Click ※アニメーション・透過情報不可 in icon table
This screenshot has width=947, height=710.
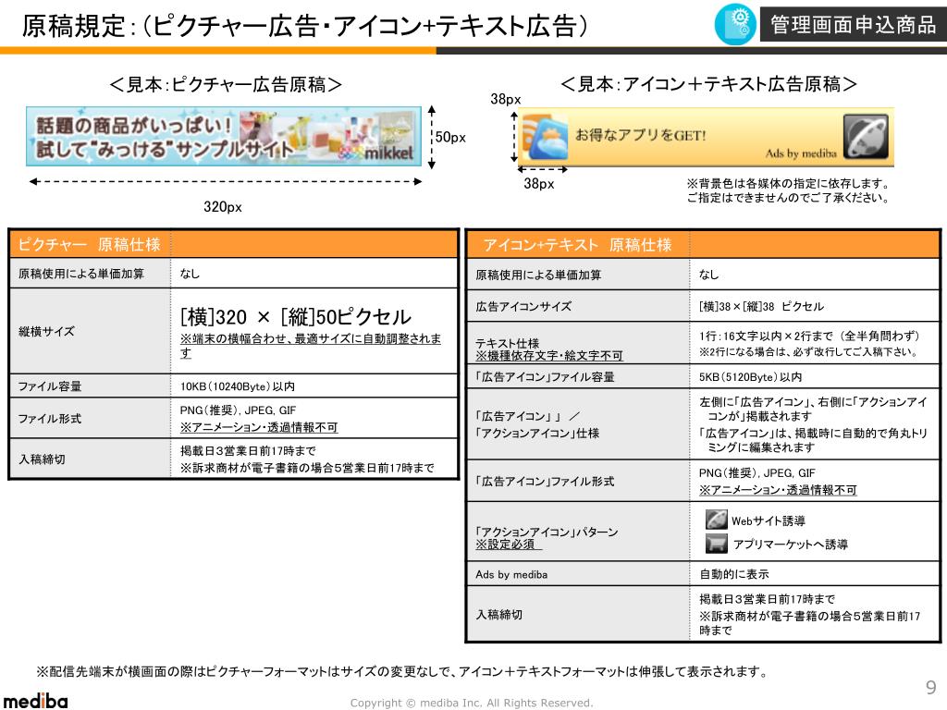pyautogui.click(x=778, y=490)
